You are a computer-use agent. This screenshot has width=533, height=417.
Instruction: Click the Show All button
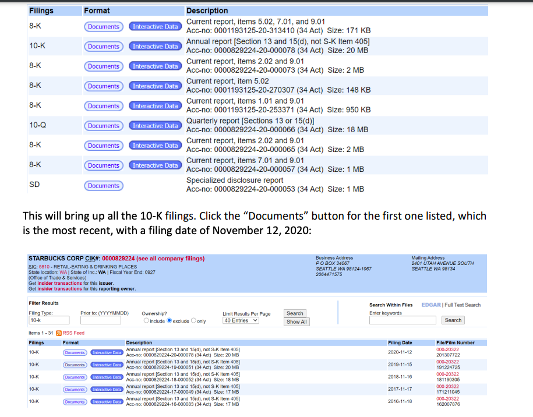coord(297,321)
